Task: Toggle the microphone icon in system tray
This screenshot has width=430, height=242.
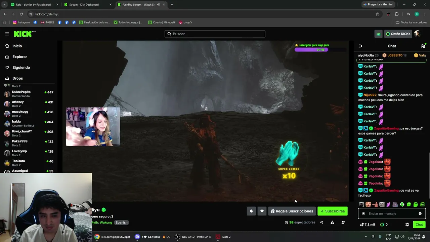Action: [x=380, y=237]
